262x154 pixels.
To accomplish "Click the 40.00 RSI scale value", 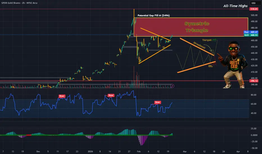I will coord(254,113).
